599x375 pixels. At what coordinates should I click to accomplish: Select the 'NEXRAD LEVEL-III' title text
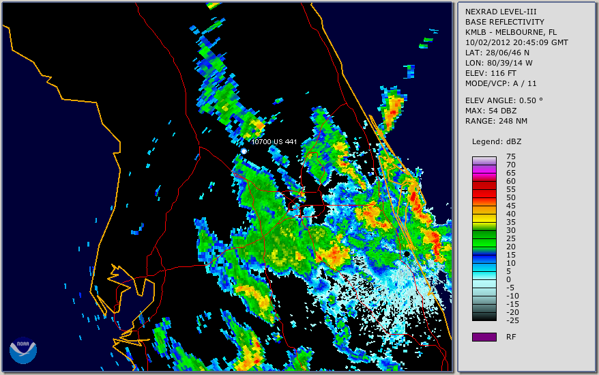coord(501,12)
